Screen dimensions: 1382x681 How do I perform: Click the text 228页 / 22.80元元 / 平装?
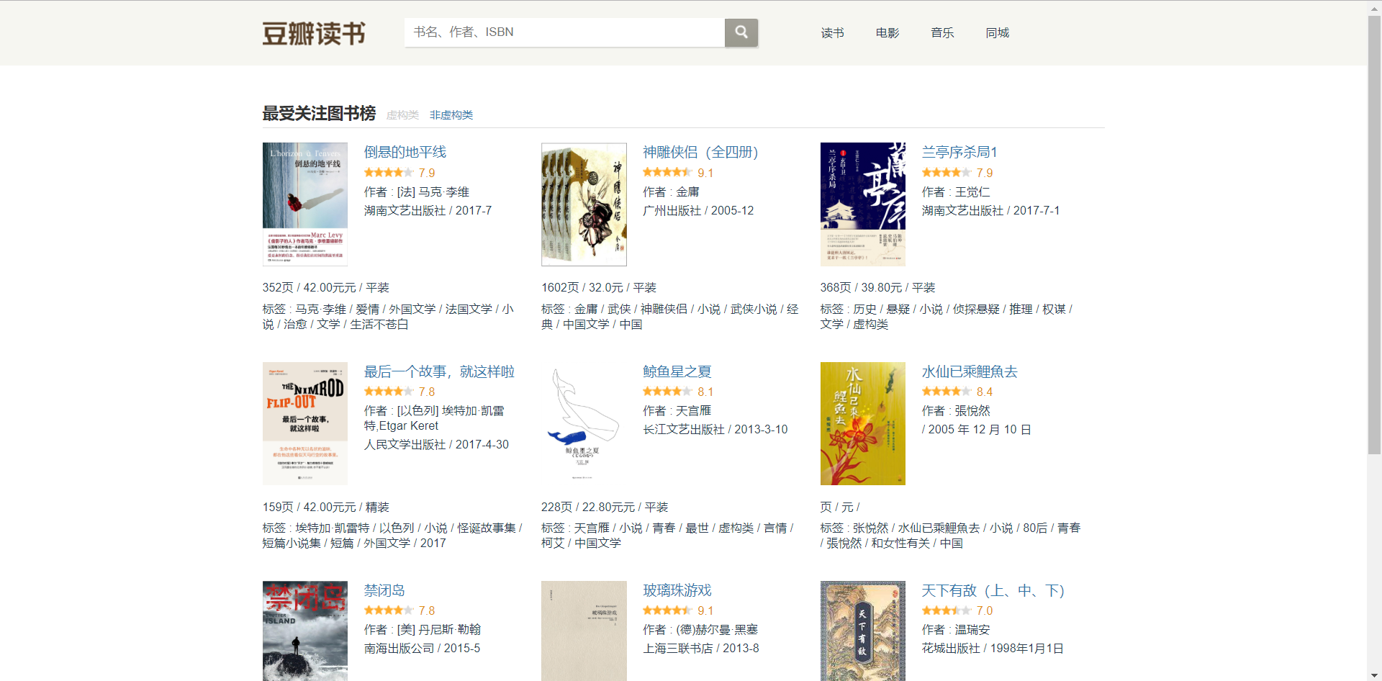605,507
